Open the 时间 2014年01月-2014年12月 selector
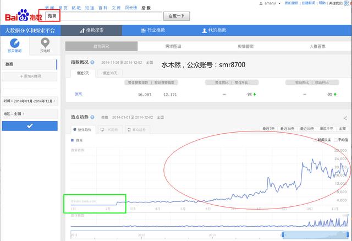Image resolution: width=352 pixels, height=241 pixels. pos(30,101)
